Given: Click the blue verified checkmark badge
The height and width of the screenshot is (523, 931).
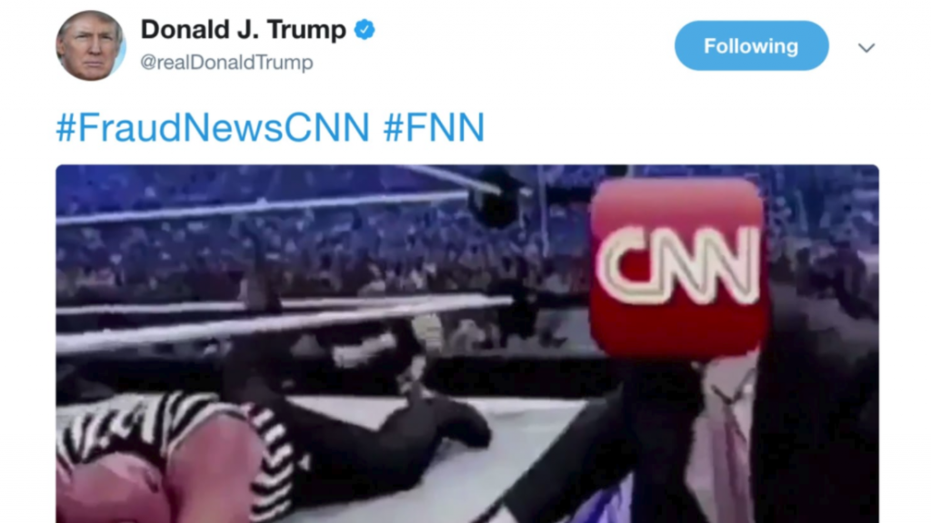Looking at the screenshot, I should (365, 30).
